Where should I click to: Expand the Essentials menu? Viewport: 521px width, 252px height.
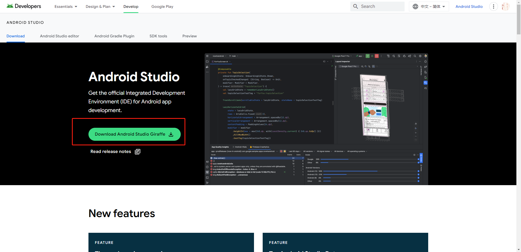tap(66, 6)
